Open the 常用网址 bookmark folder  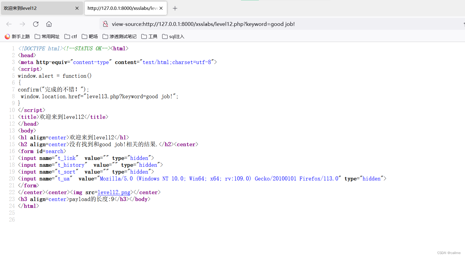click(x=47, y=37)
